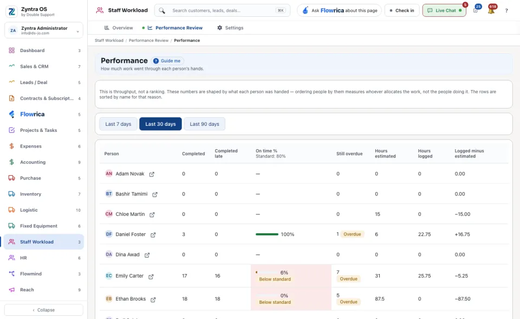Viewport: 520px width, 319px height.
Task: Click the Flowmind sidebar icon
Action: pos(11,274)
